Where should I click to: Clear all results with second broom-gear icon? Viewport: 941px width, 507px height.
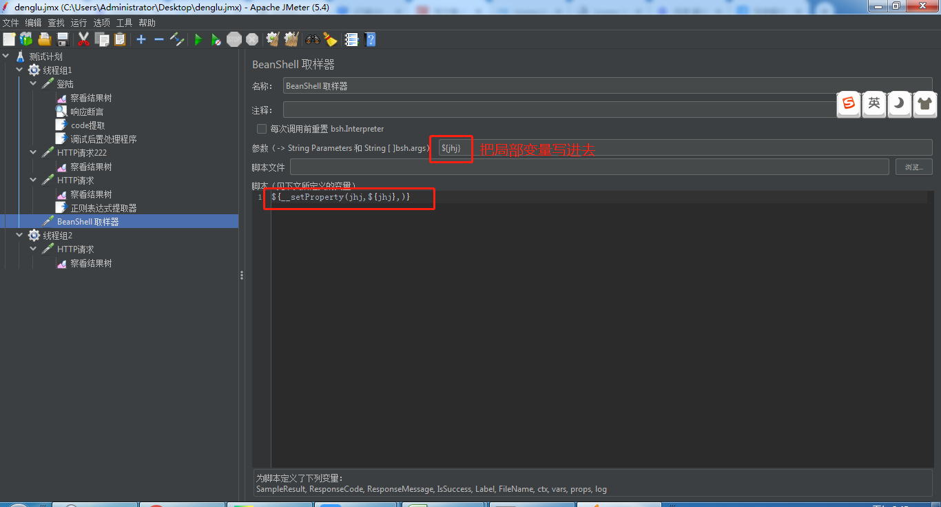pos(291,39)
